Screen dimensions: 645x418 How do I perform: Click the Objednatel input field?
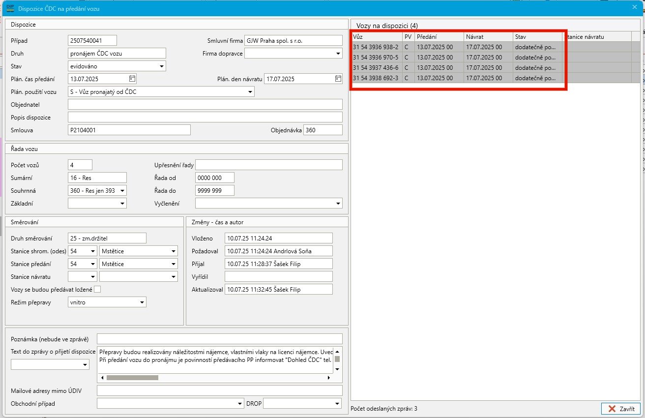point(205,104)
